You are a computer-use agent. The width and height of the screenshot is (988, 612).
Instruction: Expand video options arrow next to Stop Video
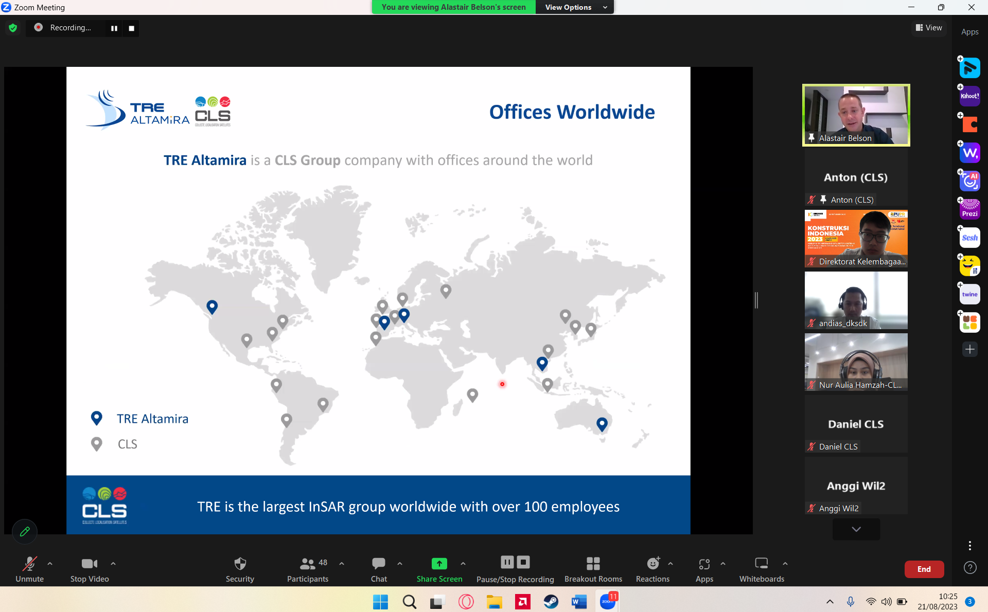pyautogui.click(x=113, y=564)
